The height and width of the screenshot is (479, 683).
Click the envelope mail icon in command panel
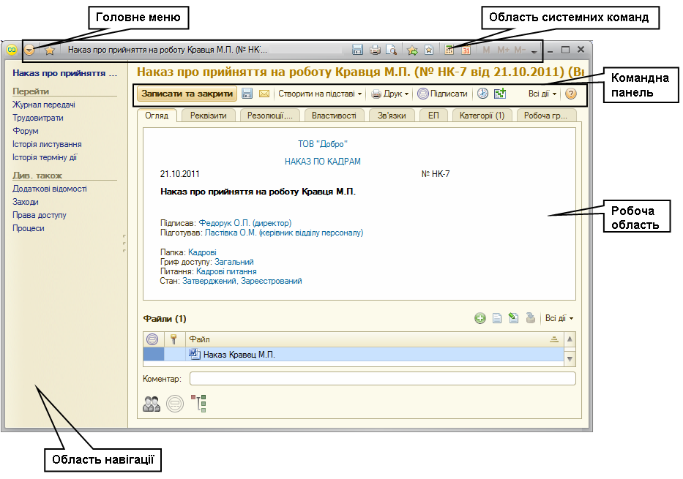tap(264, 94)
